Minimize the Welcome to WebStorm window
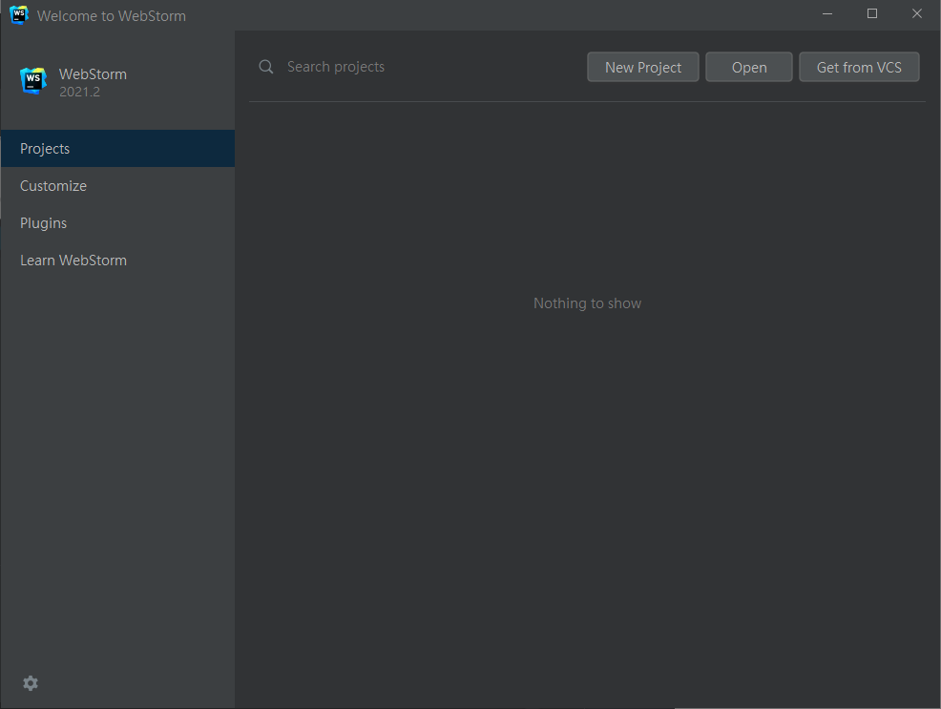The height and width of the screenshot is (709, 941). [827, 13]
